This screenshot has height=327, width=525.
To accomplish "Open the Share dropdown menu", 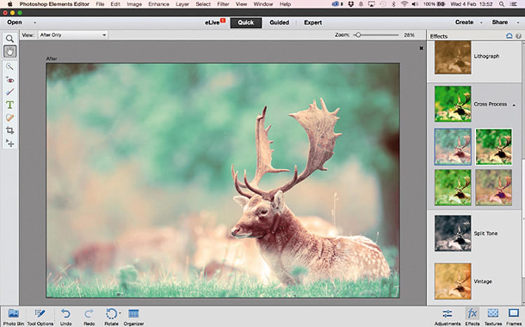I will (518, 23).
